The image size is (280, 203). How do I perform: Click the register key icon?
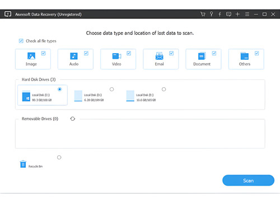tap(211, 14)
